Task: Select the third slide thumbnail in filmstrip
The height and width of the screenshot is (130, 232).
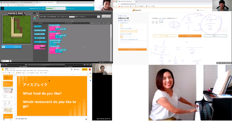Action: (8, 90)
